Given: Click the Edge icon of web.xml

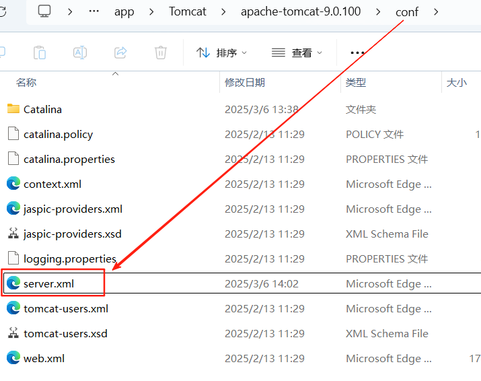Looking at the screenshot, I should 13,357.
